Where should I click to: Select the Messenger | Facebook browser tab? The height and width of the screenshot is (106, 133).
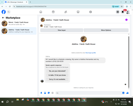(x=16, y=2)
